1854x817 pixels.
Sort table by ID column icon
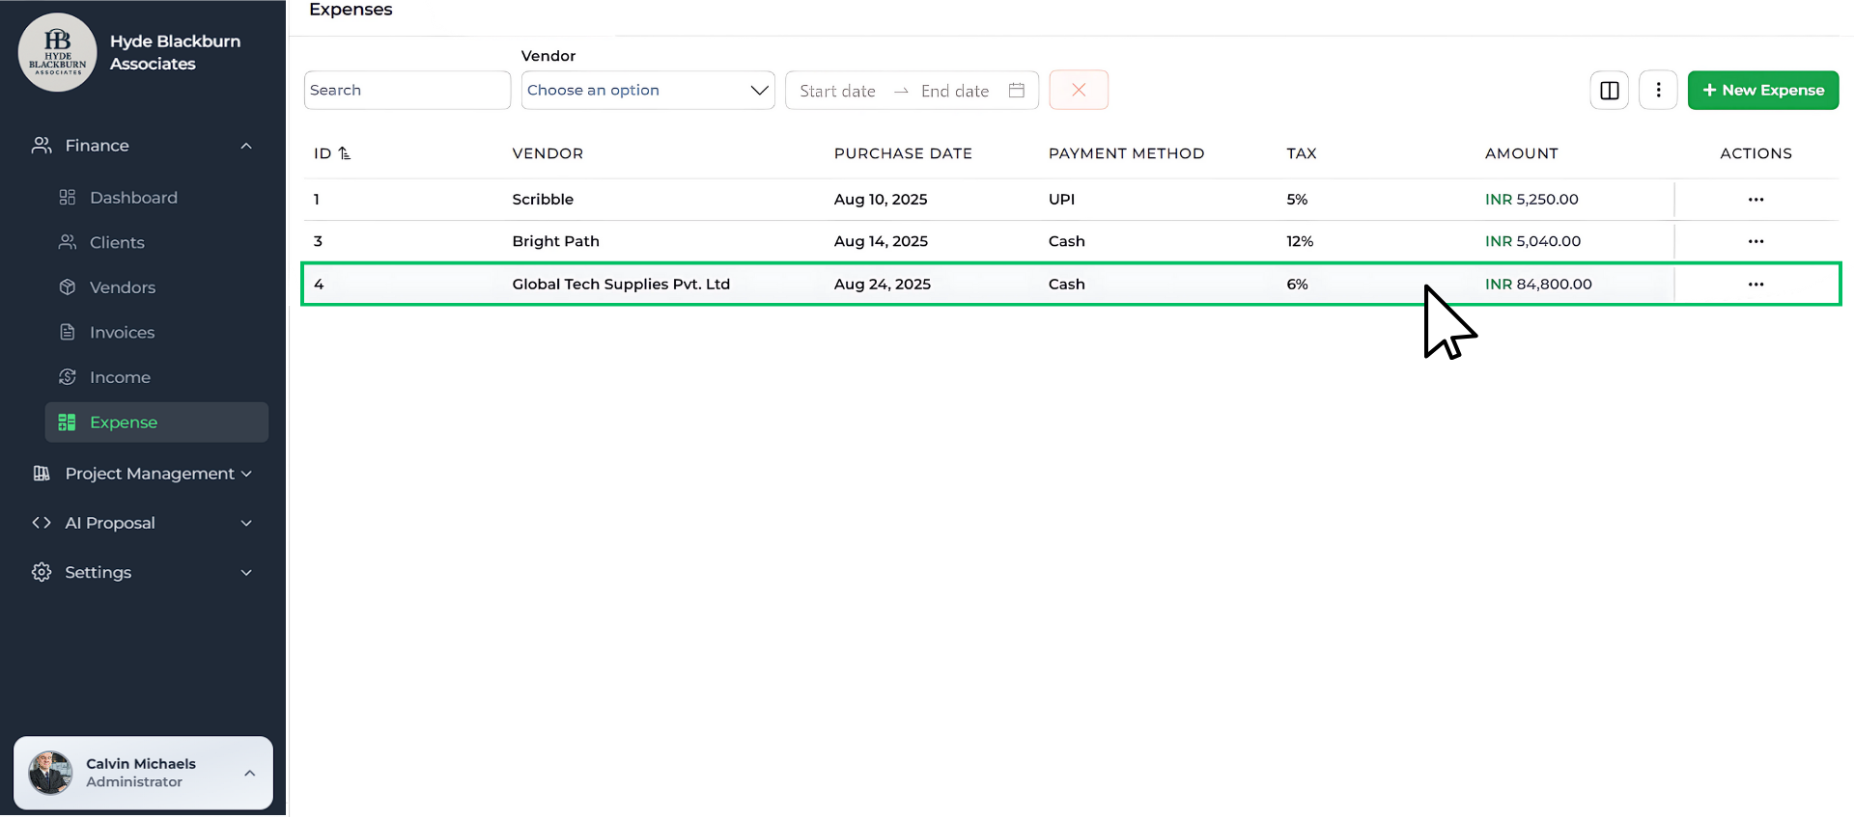(x=345, y=153)
